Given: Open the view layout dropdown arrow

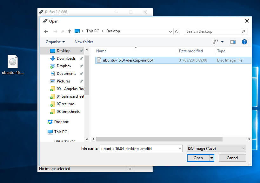Looking at the screenshot, I should (222, 42).
